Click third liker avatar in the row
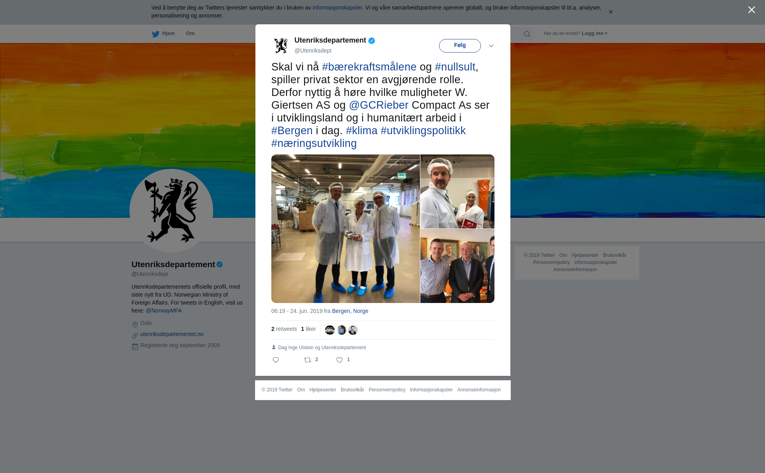Viewport: 765px width, 473px height. click(x=353, y=330)
